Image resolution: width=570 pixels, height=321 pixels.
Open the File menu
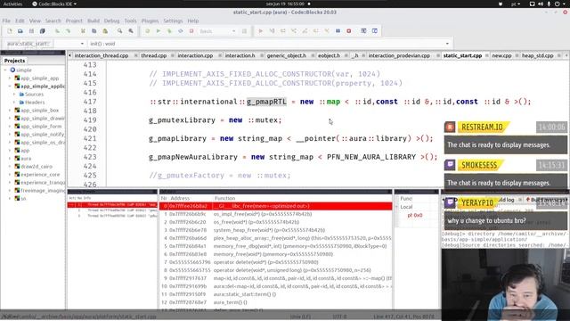(6, 21)
